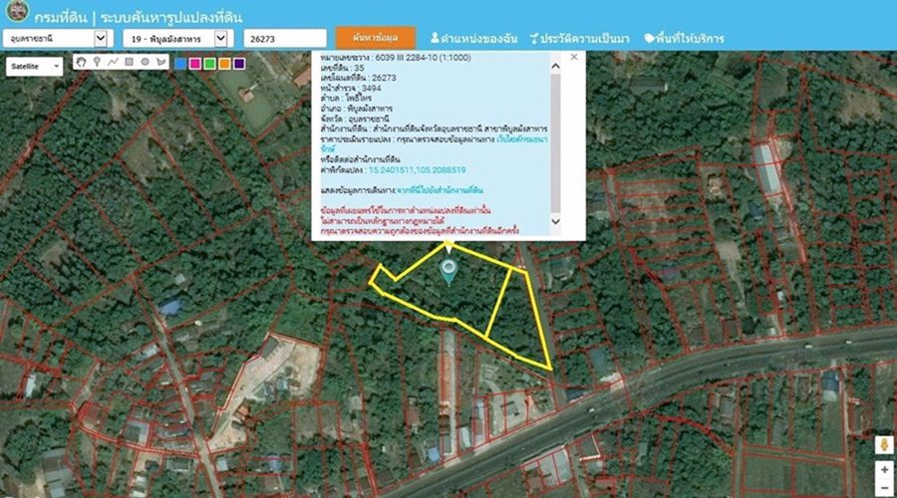Image resolution: width=897 pixels, height=498 pixels.
Task: Zoom out on the map
Action: tap(884, 488)
